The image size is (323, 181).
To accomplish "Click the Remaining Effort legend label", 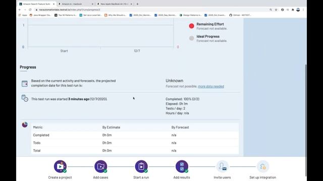I will [x=210, y=24].
